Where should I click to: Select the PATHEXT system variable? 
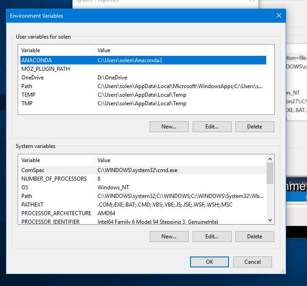click(x=143, y=205)
